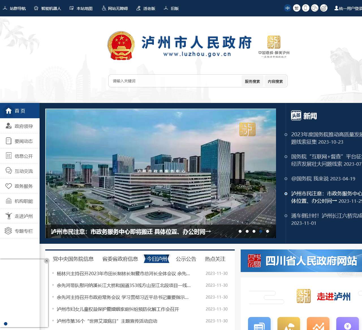The height and width of the screenshot is (330, 362).
Task: Open the 本站地图 site map icon
Action: [72, 8]
